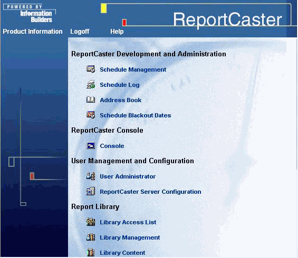The height and width of the screenshot is (258, 298).
Task: Open the Schedule Blackout Dates link
Action: point(136,115)
